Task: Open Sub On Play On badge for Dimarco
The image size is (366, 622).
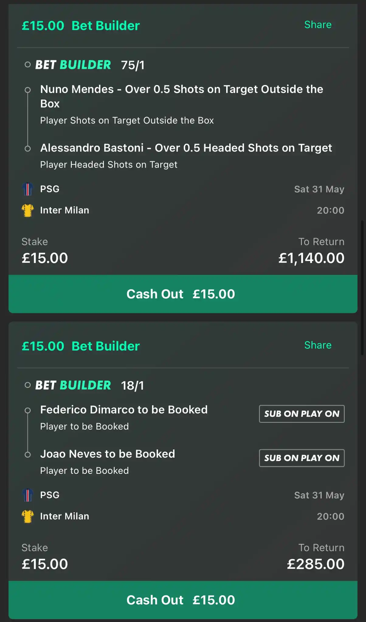Action: tap(302, 414)
